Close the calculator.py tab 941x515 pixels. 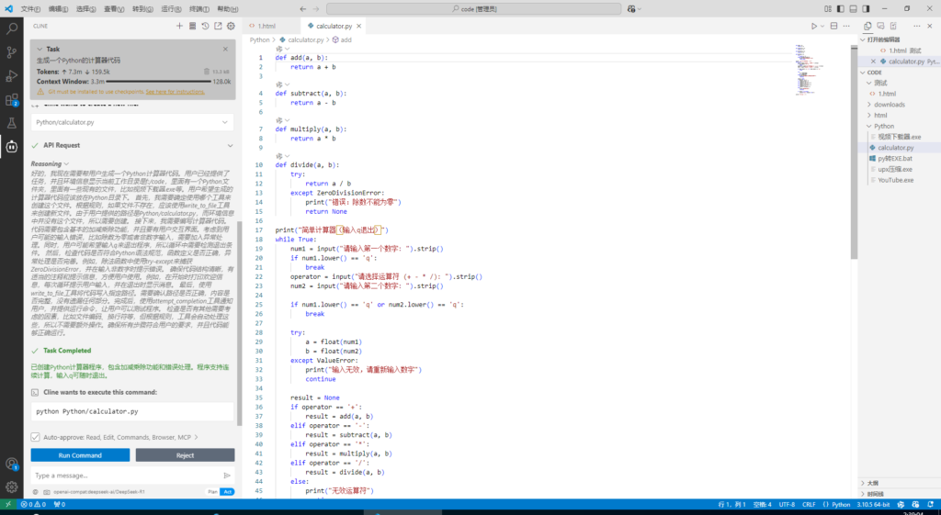[359, 26]
